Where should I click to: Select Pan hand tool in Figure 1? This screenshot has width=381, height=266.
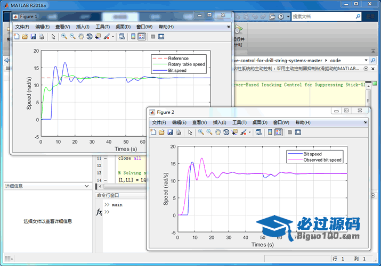coord(81,37)
